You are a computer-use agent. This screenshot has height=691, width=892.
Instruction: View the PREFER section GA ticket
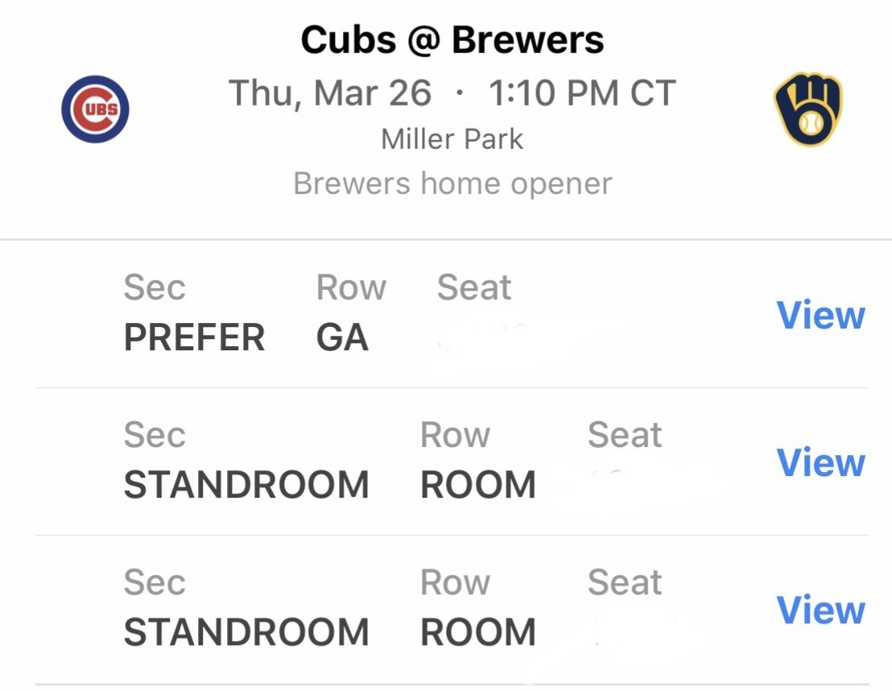(x=820, y=314)
